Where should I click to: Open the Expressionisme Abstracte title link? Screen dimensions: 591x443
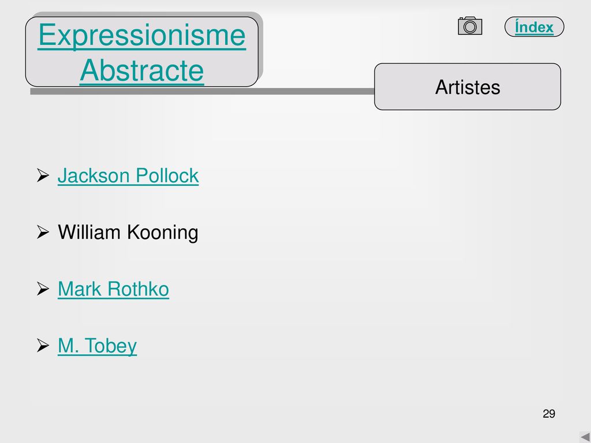(x=142, y=52)
